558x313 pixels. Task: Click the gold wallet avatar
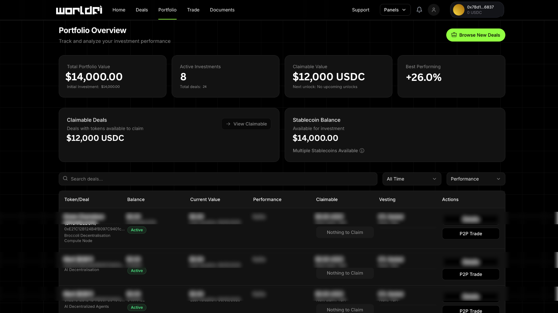459,10
